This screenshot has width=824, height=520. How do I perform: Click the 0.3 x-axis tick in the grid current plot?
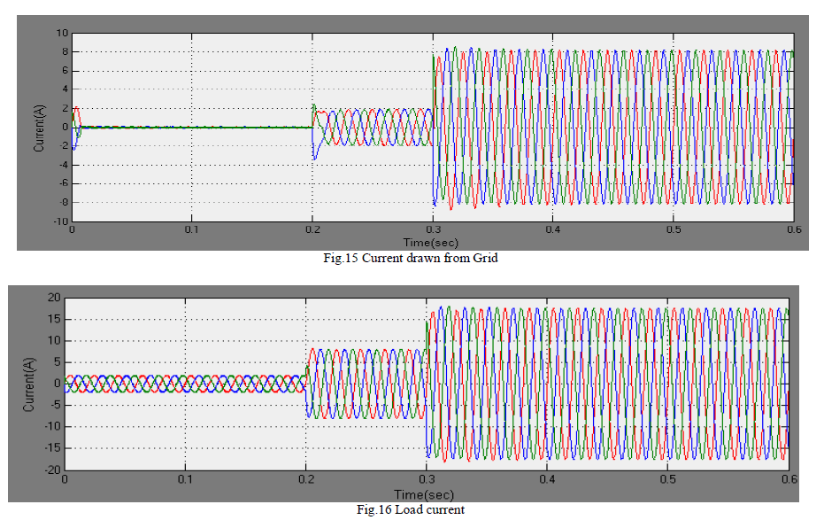pyautogui.click(x=432, y=229)
